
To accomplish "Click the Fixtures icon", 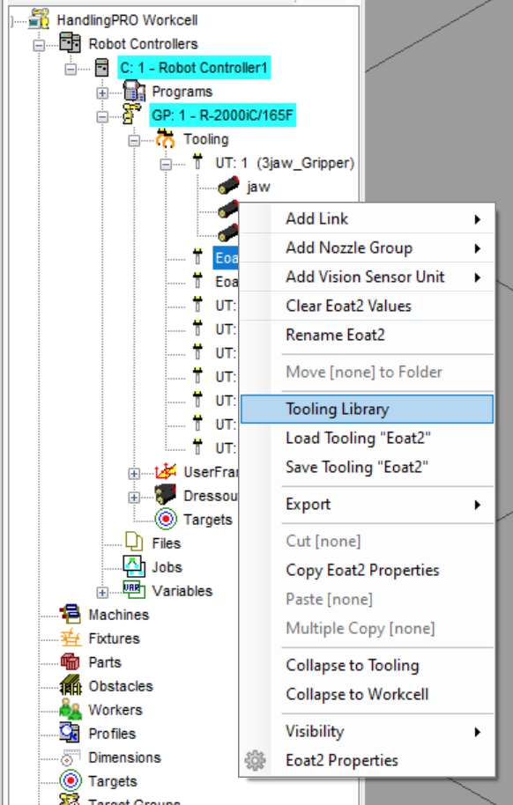I will (x=71, y=639).
